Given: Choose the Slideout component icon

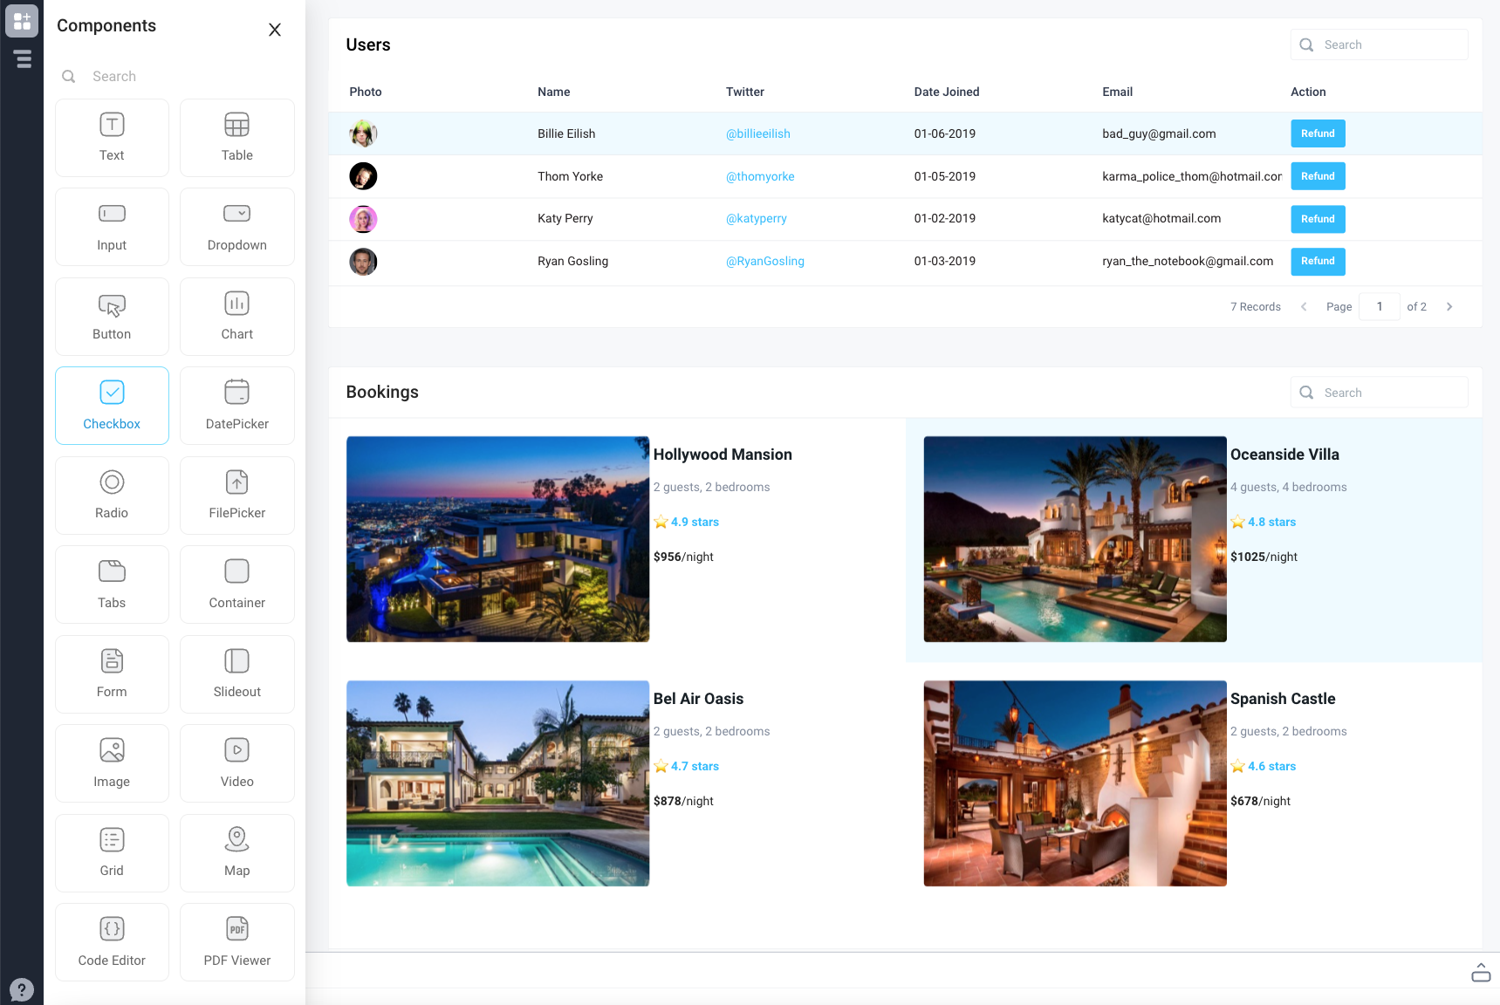Looking at the screenshot, I should (236, 673).
